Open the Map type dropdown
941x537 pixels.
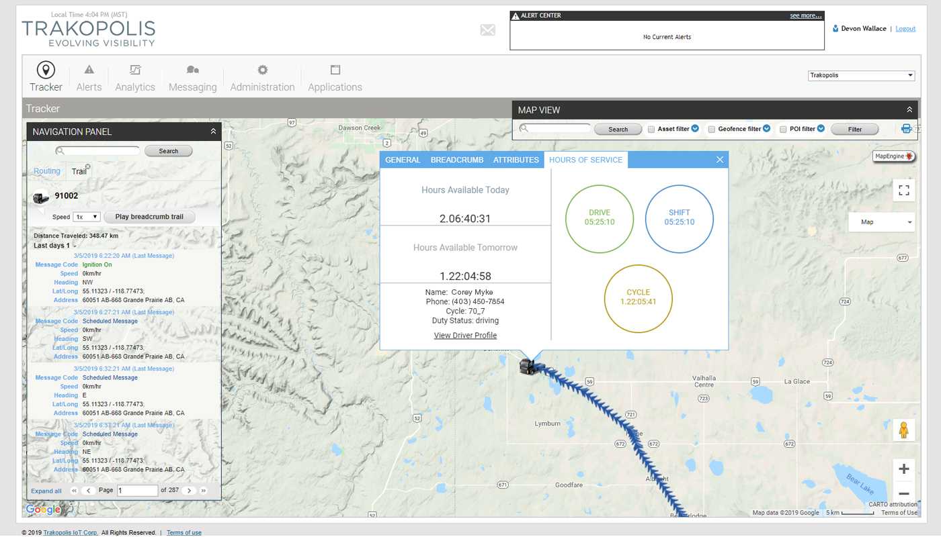point(883,222)
